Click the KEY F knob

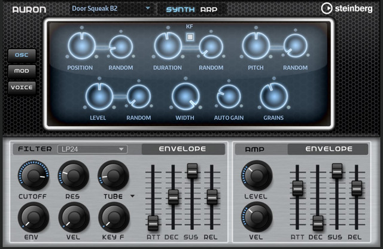114,217
